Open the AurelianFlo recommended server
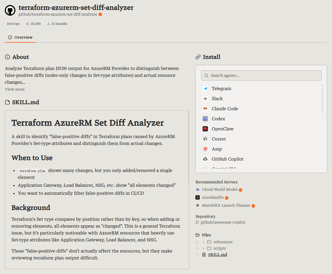 [x=213, y=197]
